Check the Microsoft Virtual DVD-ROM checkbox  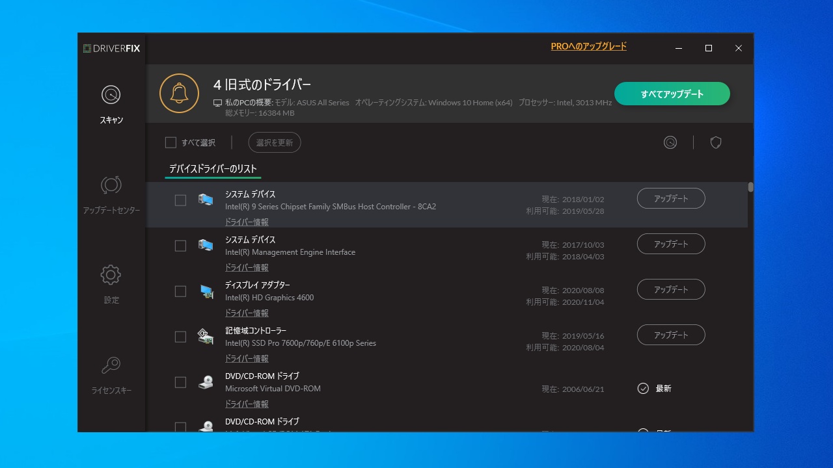[x=180, y=382]
